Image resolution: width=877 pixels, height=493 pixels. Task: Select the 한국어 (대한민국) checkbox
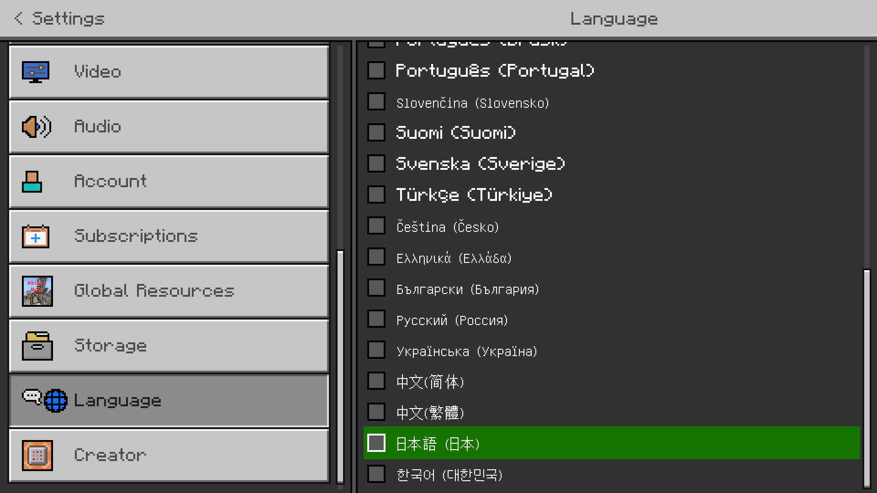point(376,474)
